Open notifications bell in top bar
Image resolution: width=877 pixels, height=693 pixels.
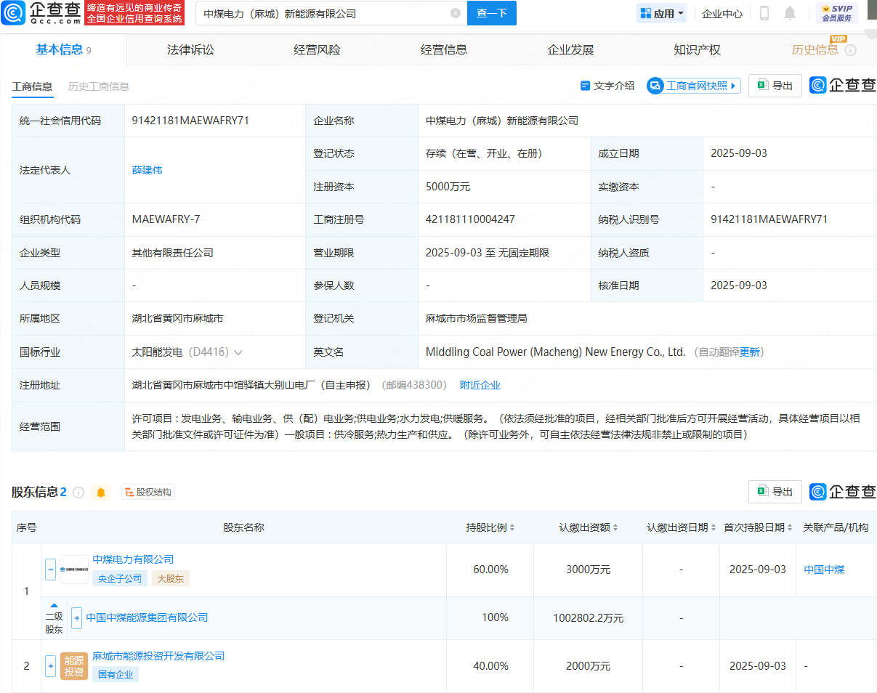tap(790, 13)
